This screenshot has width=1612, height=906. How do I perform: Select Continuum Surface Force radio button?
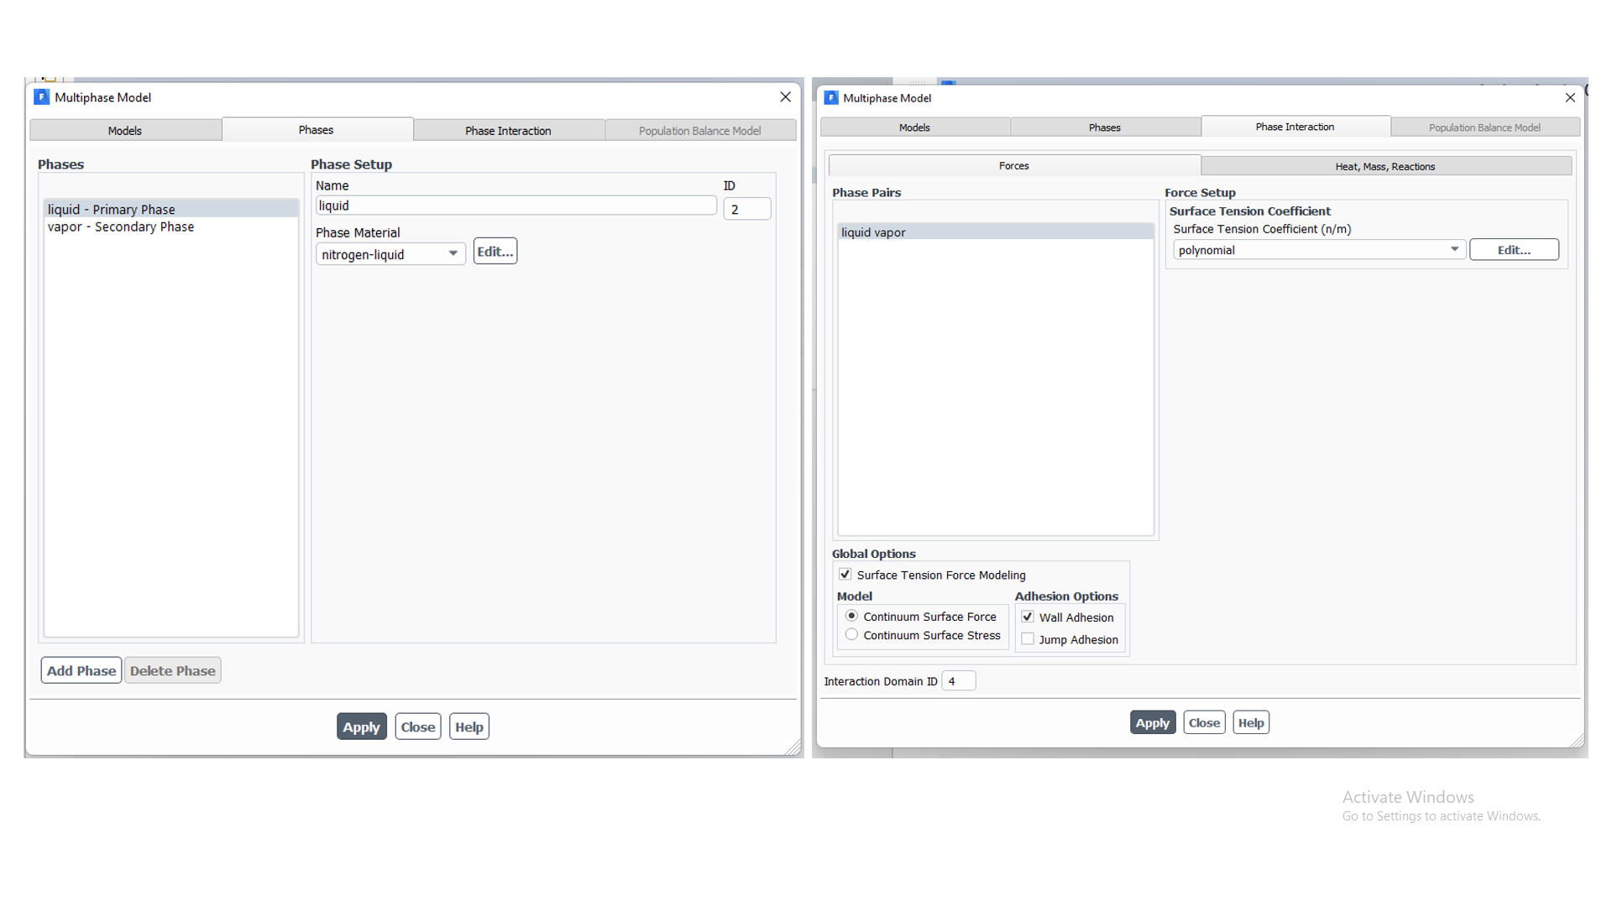pos(852,616)
